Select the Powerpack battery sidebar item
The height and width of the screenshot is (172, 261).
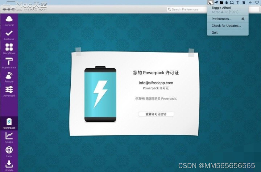point(9,123)
